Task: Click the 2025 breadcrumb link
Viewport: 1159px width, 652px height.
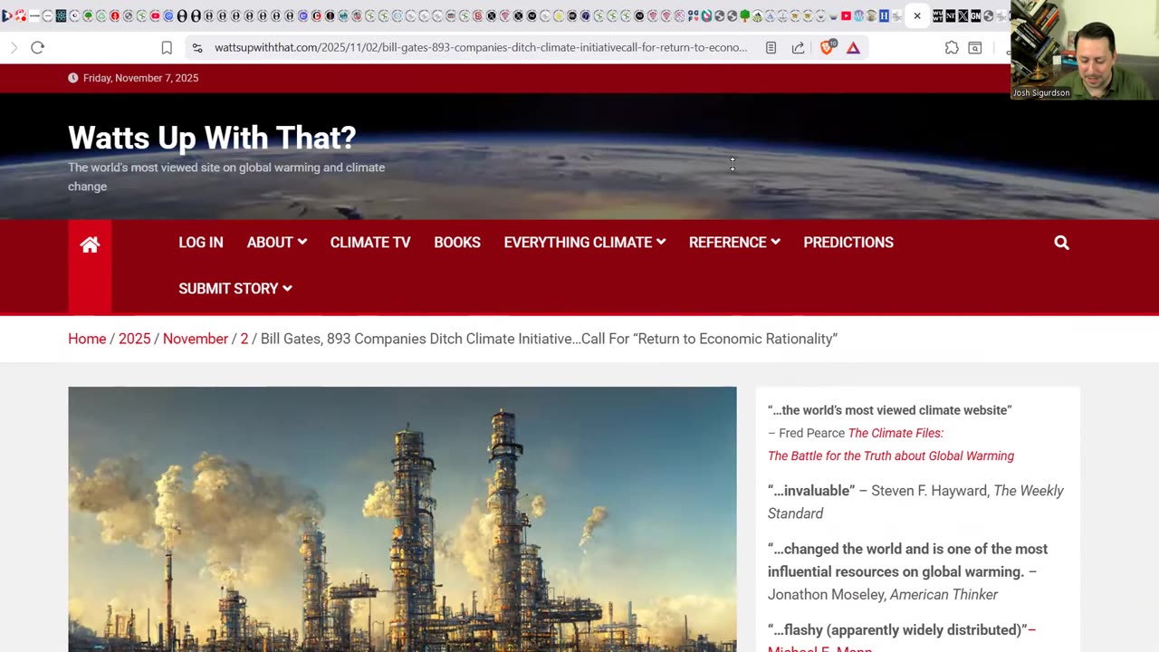Action: (x=134, y=339)
